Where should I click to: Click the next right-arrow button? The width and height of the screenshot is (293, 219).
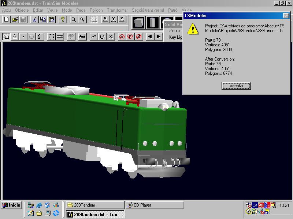tap(158, 36)
